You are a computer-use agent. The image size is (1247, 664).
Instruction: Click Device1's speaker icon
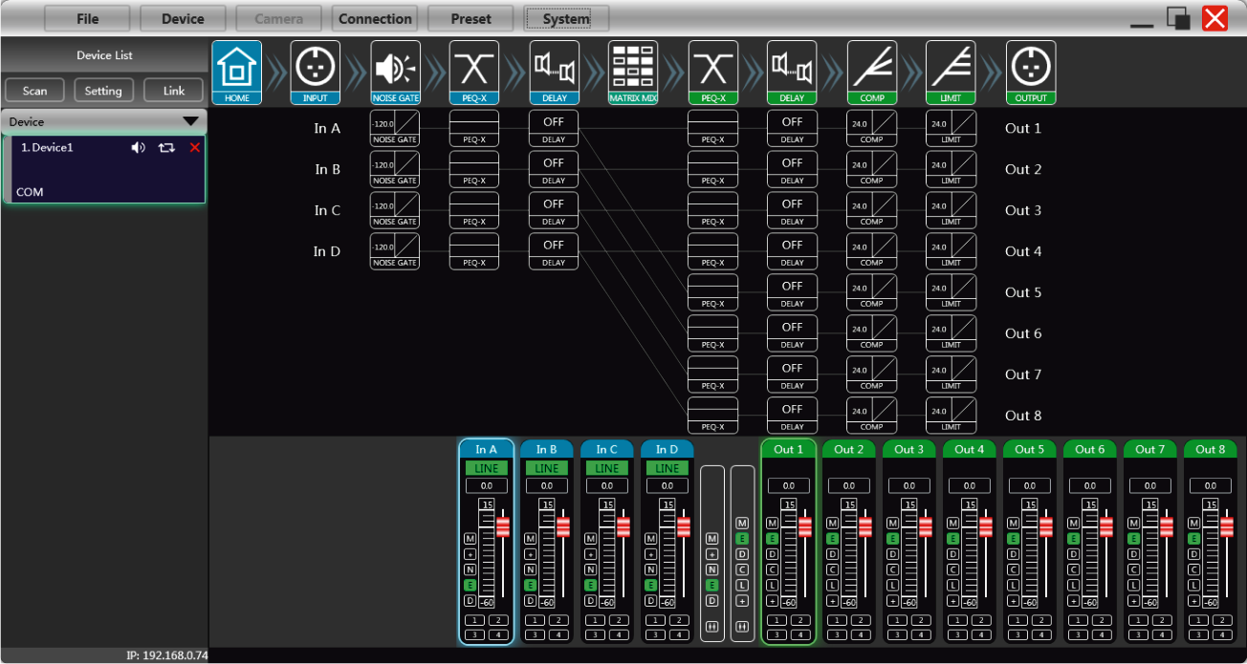[139, 148]
